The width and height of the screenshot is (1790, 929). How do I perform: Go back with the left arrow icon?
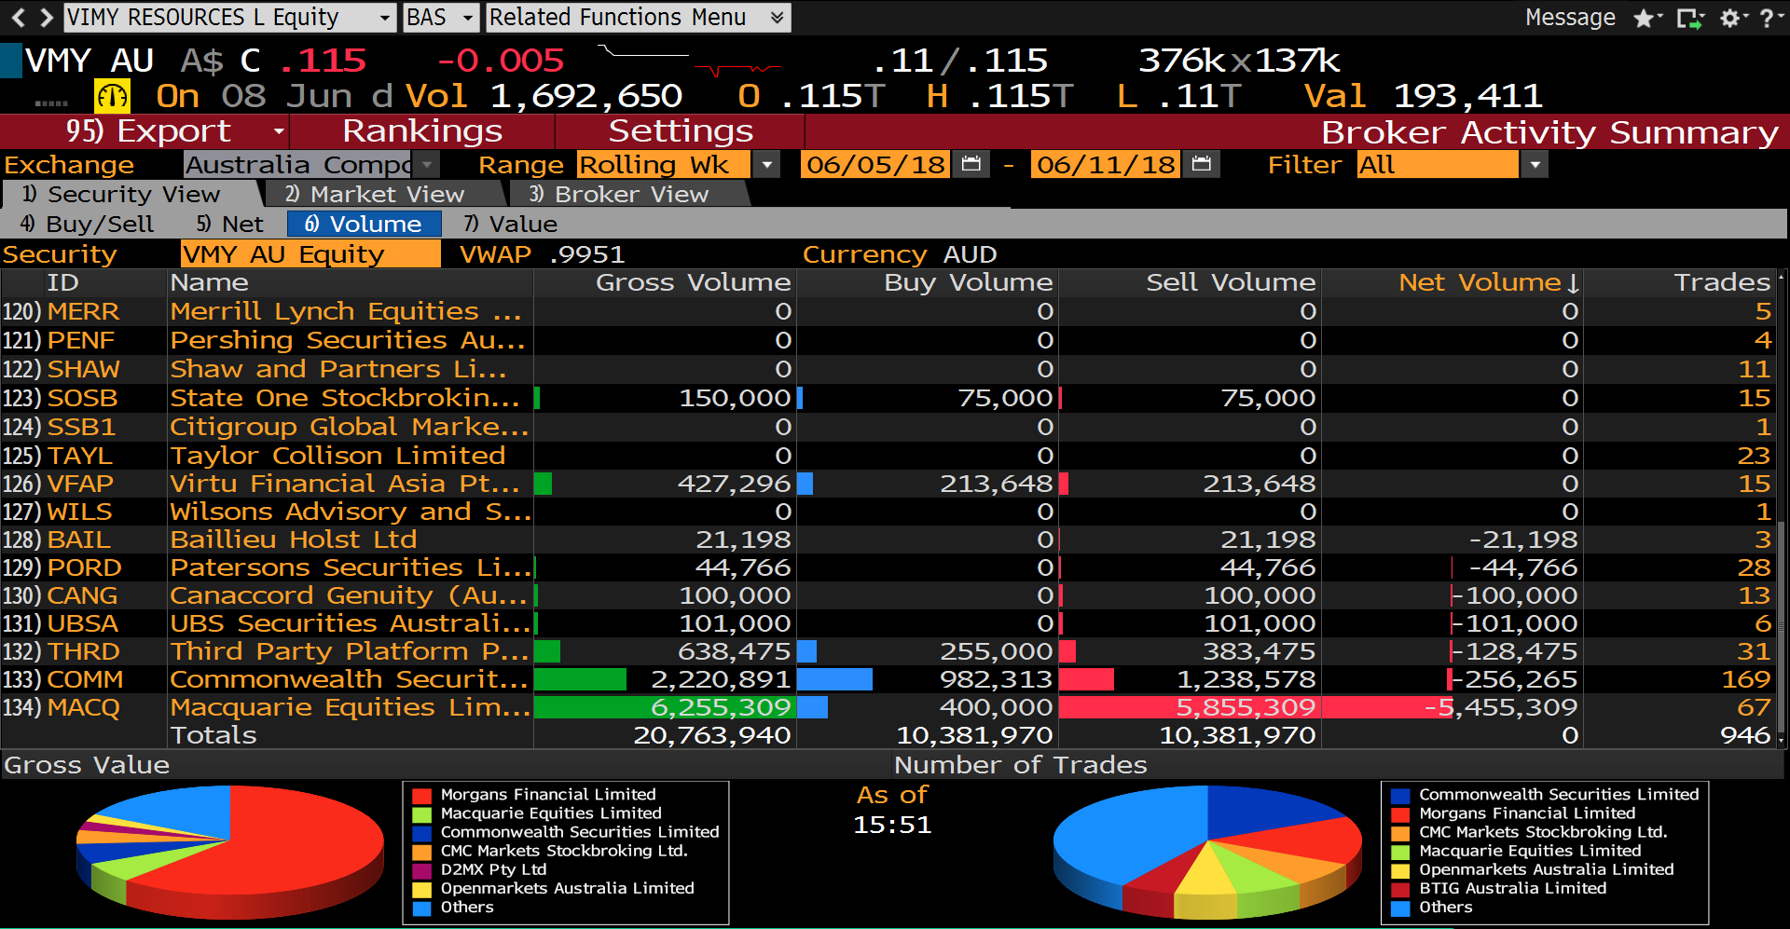coord(19,17)
